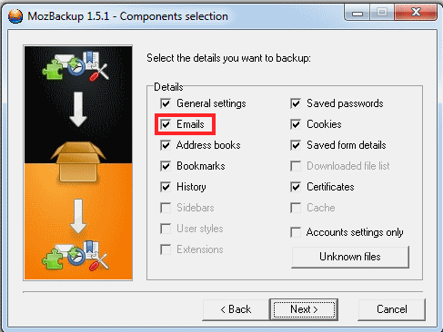Open the Unknown files dialog
This screenshot has width=443, height=332.
coord(350,257)
